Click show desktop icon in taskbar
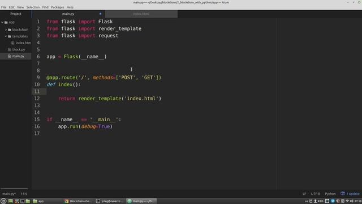 click(x=11, y=201)
